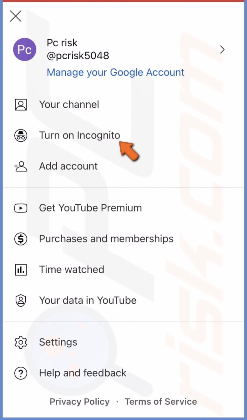Viewport: 247px width, 420px height.
Task: Click the Settings gear icon
Action: [x=21, y=342]
